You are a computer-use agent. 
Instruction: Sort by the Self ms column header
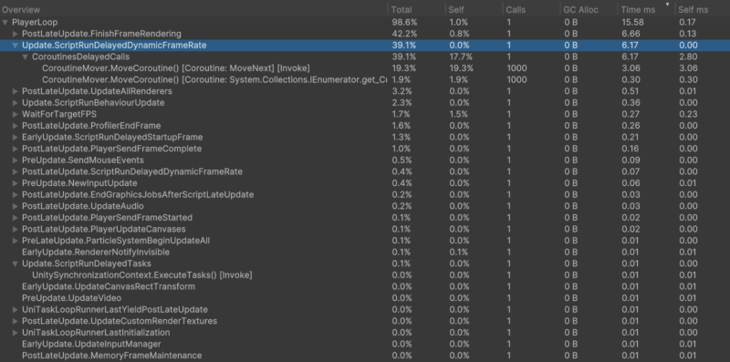703,9
